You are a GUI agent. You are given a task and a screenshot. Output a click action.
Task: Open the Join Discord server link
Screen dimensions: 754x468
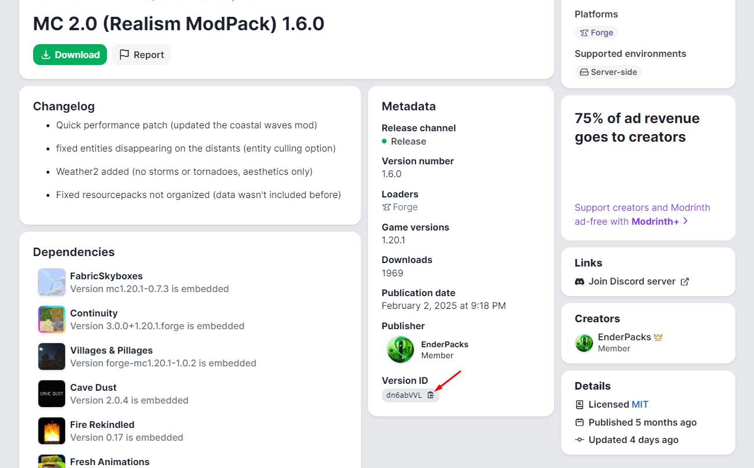click(632, 282)
